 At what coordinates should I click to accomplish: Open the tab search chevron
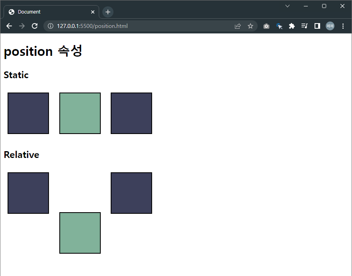287,6
